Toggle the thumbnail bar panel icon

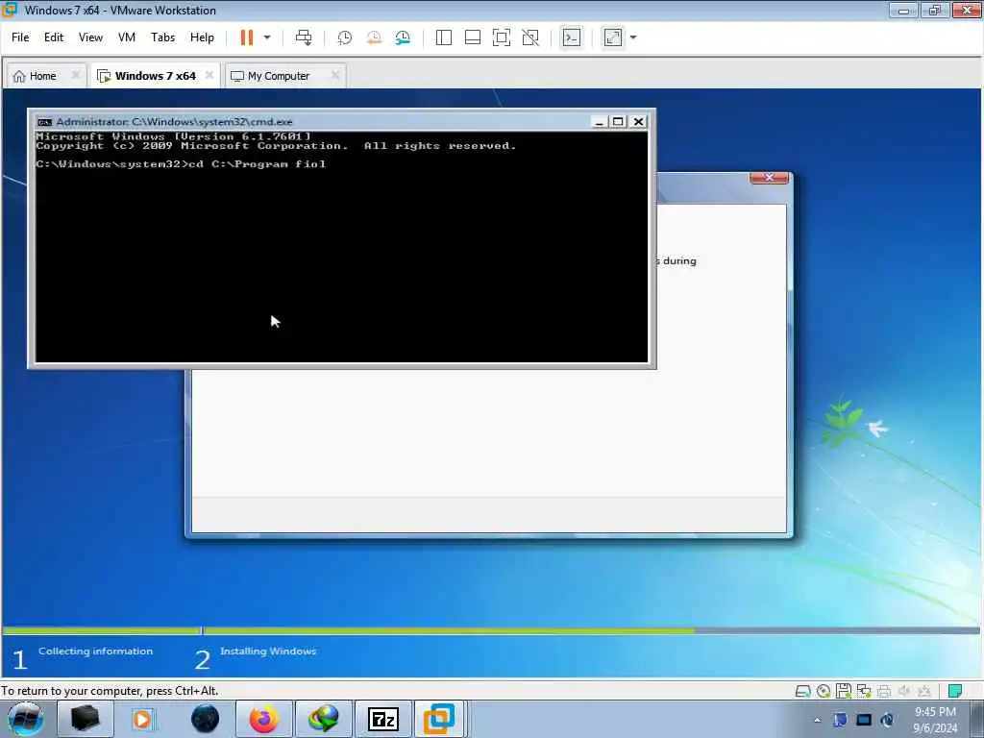tap(473, 37)
